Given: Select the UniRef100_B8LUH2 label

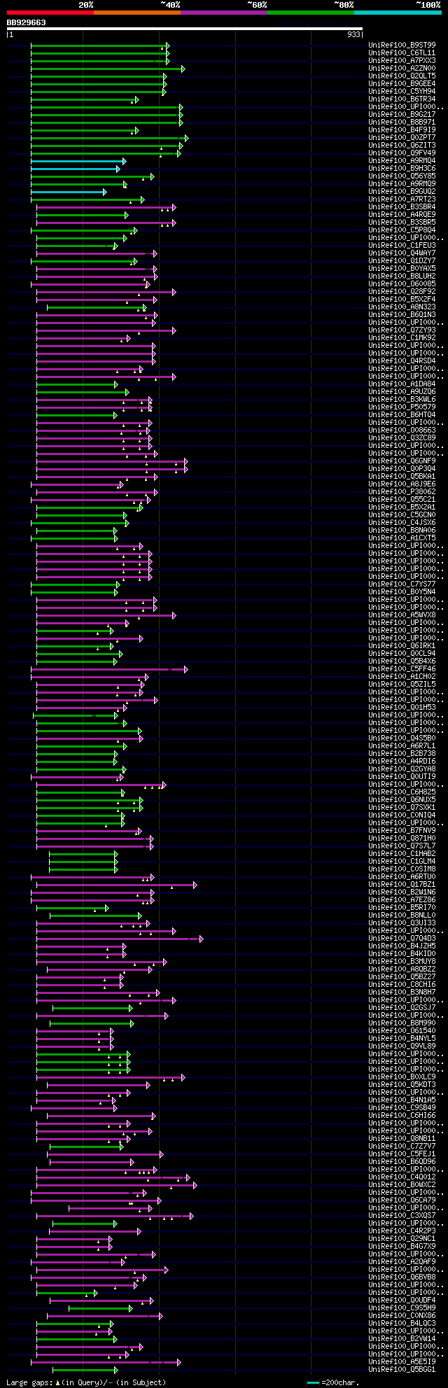Looking at the screenshot, I should pyautogui.click(x=402, y=276).
